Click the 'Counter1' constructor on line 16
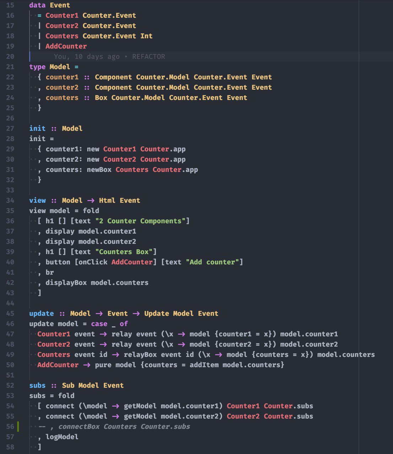This screenshot has width=393, height=454. (x=62, y=16)
